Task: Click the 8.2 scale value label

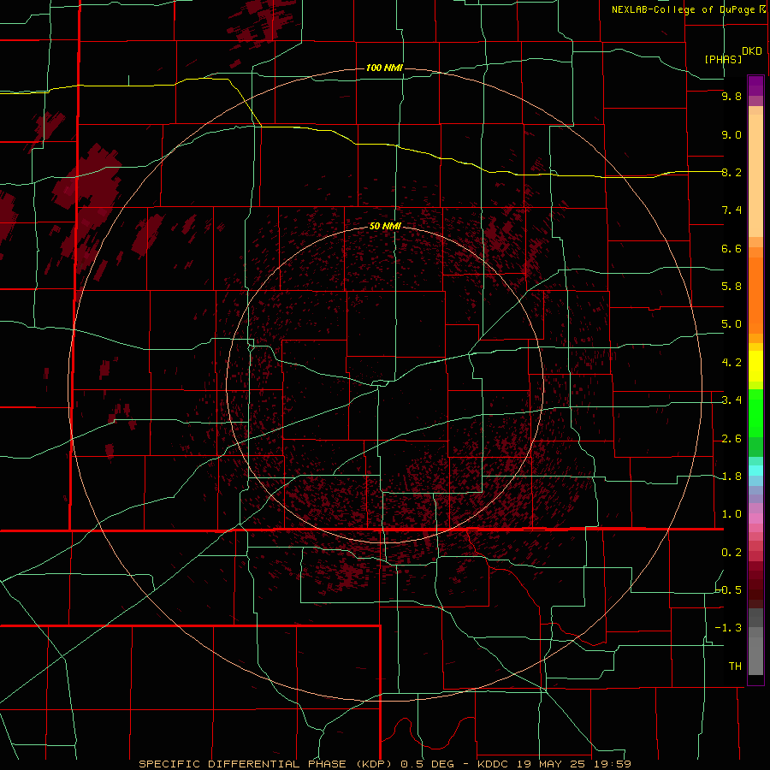Action: pos(731,172)
